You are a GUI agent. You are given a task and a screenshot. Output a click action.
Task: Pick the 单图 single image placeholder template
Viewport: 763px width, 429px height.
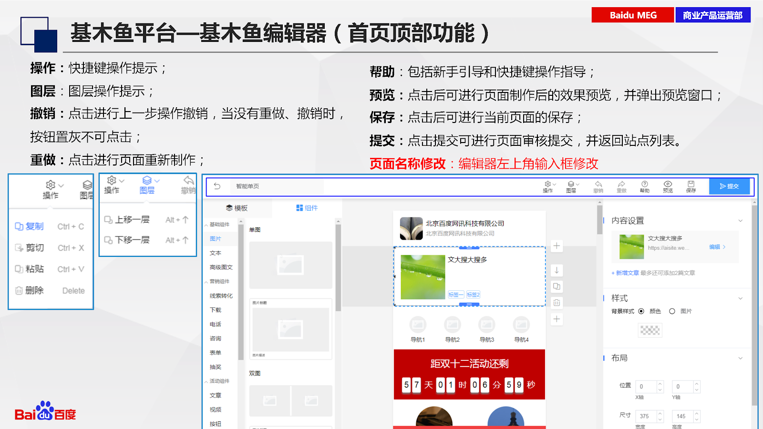point(291,265)
